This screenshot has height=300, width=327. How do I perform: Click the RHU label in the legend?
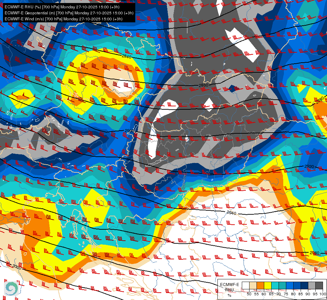229,290
